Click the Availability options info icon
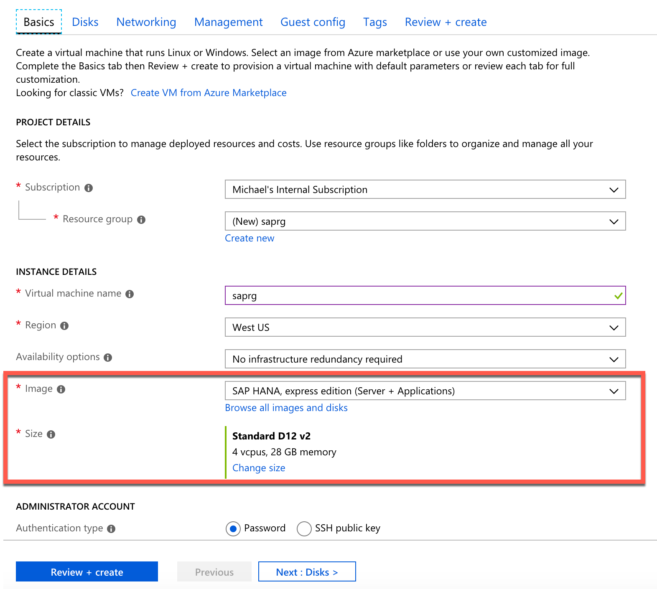The width and height of the screenshot is (657, 589). click(x=108, y=358)
